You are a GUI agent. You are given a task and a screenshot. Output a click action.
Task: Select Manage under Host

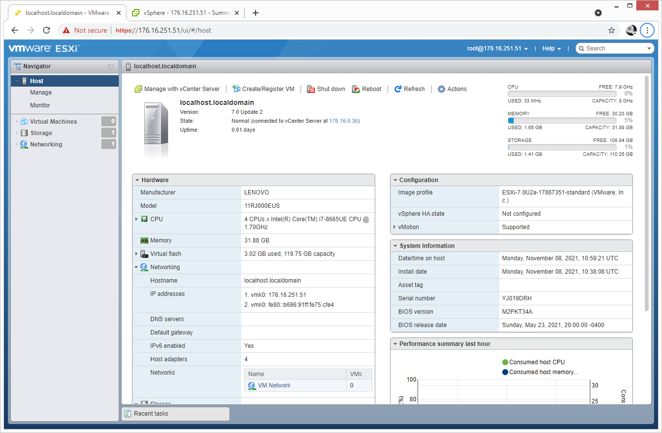41,93
